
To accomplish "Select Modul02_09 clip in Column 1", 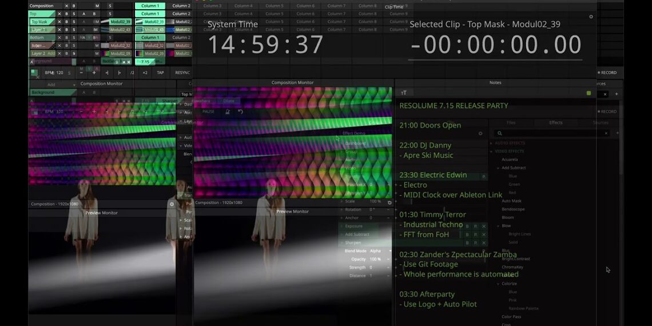I will point(150,53).
